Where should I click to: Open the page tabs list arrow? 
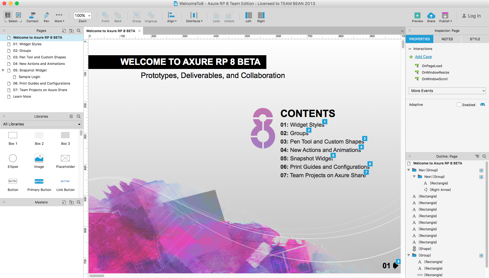point(402,31)
